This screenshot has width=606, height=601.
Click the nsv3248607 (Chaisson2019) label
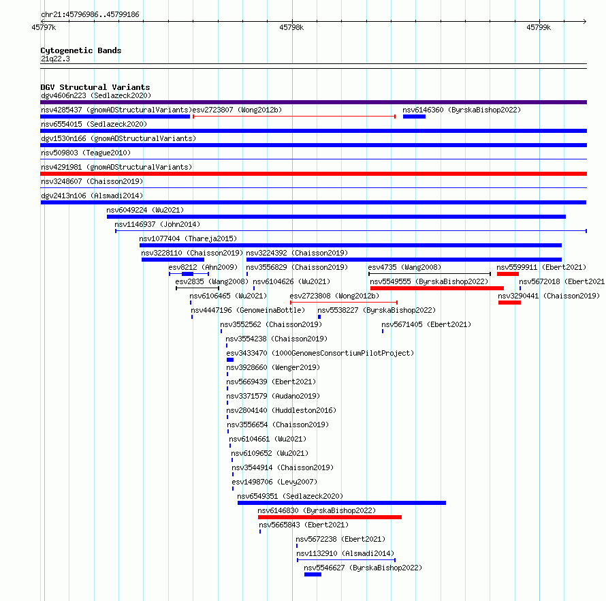point(92,181)
